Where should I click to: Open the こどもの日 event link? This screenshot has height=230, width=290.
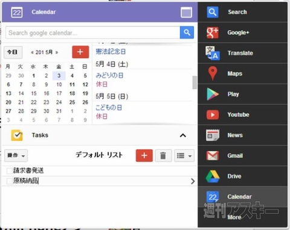click(109, 108)
